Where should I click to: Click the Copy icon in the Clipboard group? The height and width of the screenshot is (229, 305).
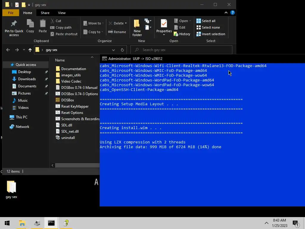point(30,26)
